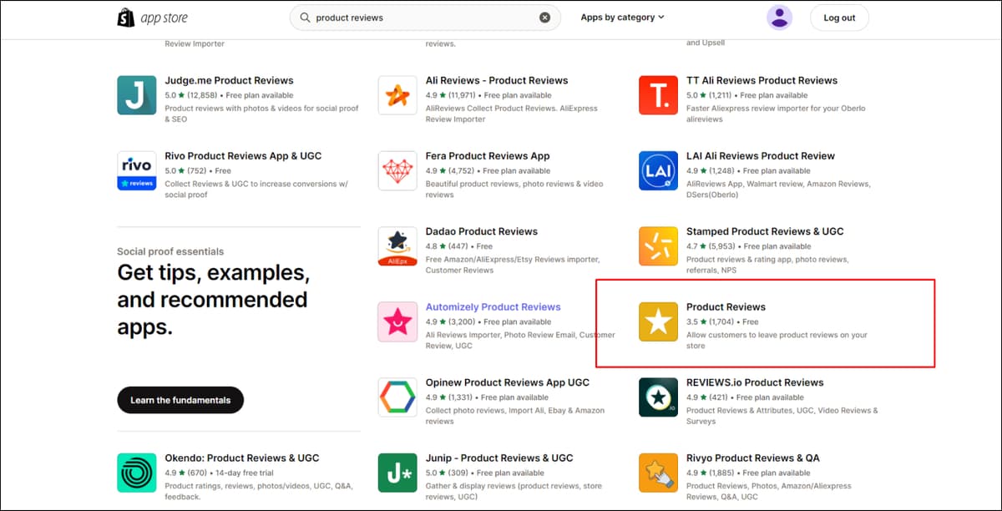This screenshot has width=1002, height=511.
Task: Open Okendo: Product Reviews & UGC link
Action: point(242,458)
